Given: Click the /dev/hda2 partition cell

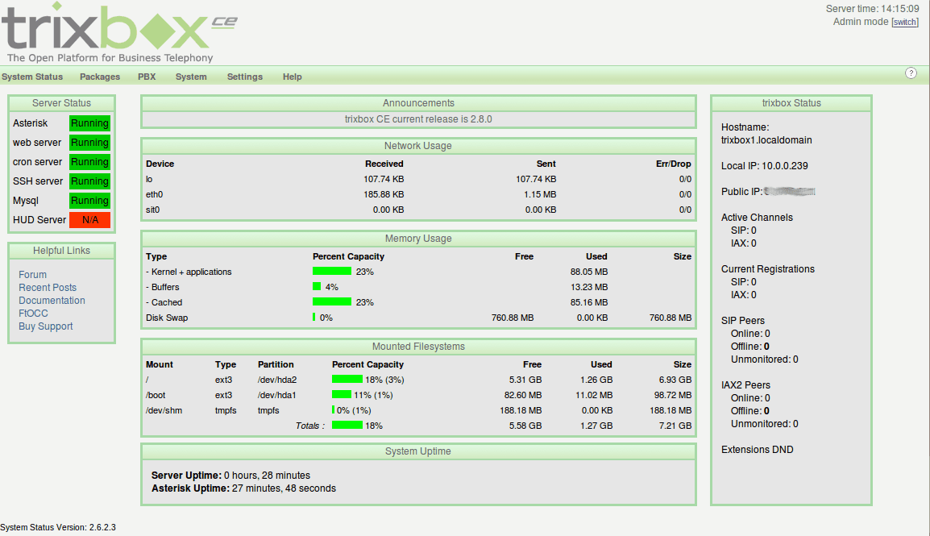Looking at the screenshot, I should pos(277,380).
